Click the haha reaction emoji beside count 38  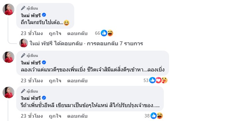click(x=159, y=116)
